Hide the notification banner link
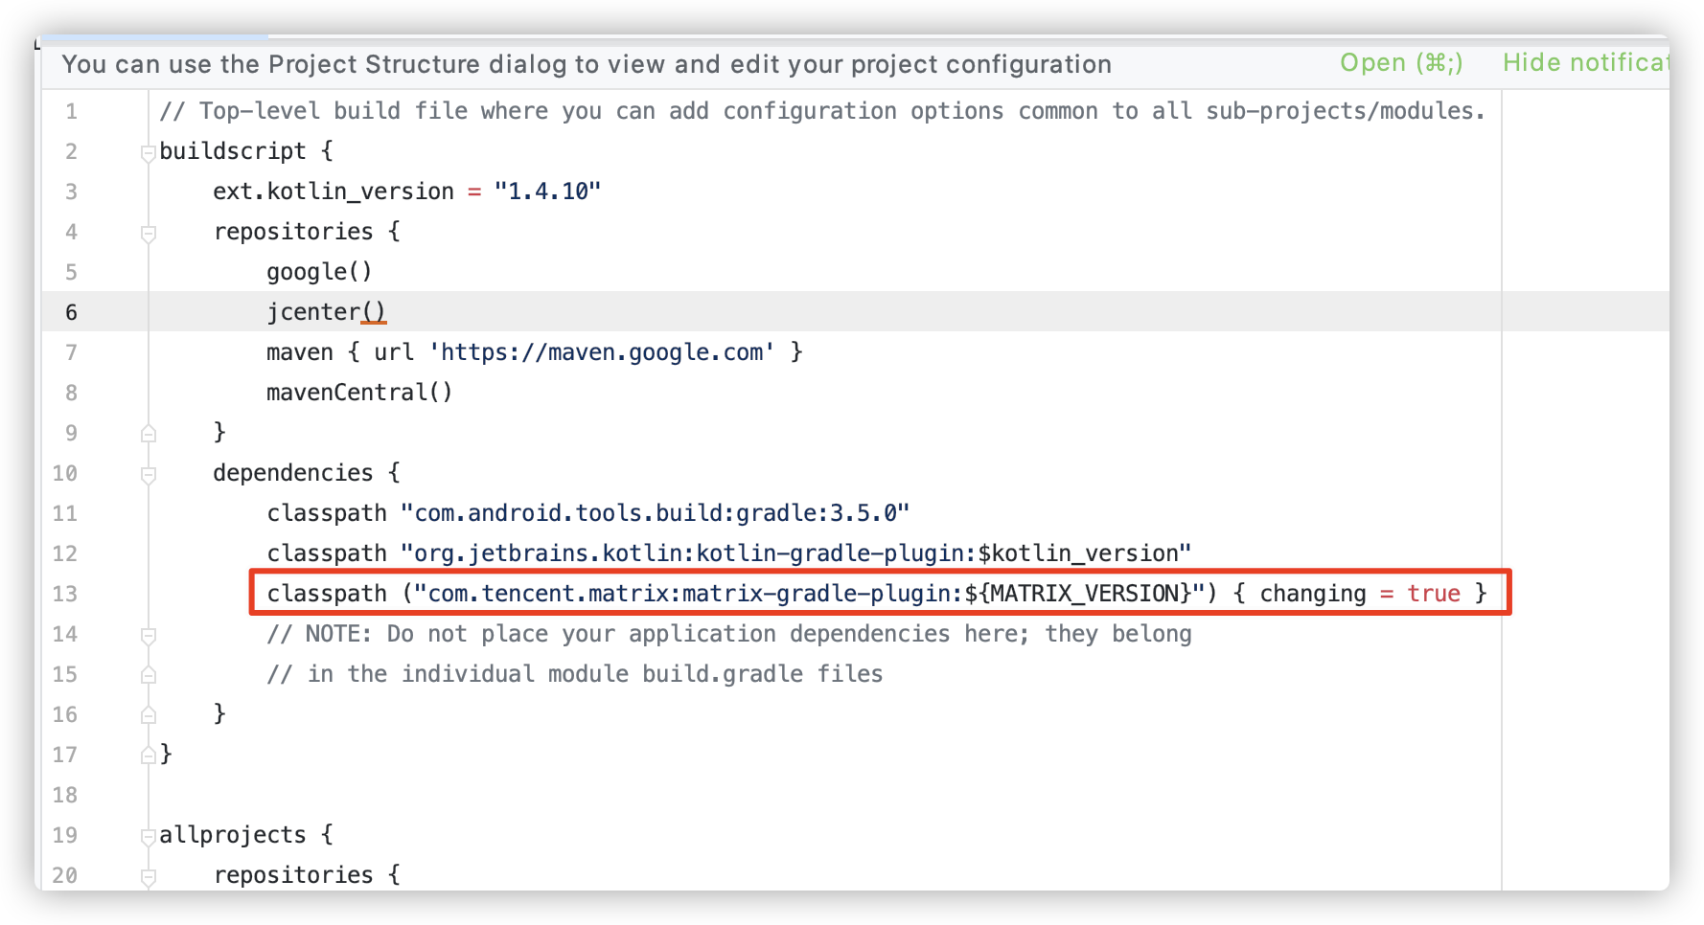Viewport: 1704px width, 925px height. pos(1585,63)
